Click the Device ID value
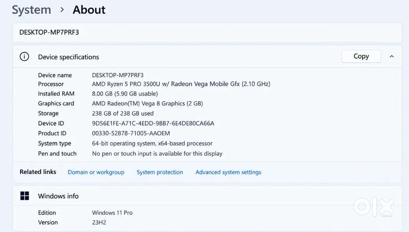409x232 pixels. (x=153, y=123)
